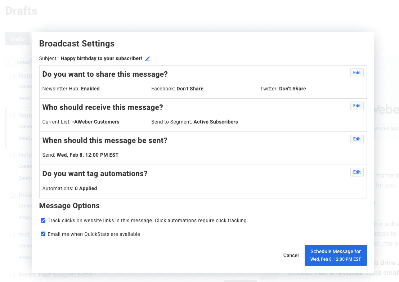
Task: Click the Twitter: Don't Share setting
Action: 283,89
